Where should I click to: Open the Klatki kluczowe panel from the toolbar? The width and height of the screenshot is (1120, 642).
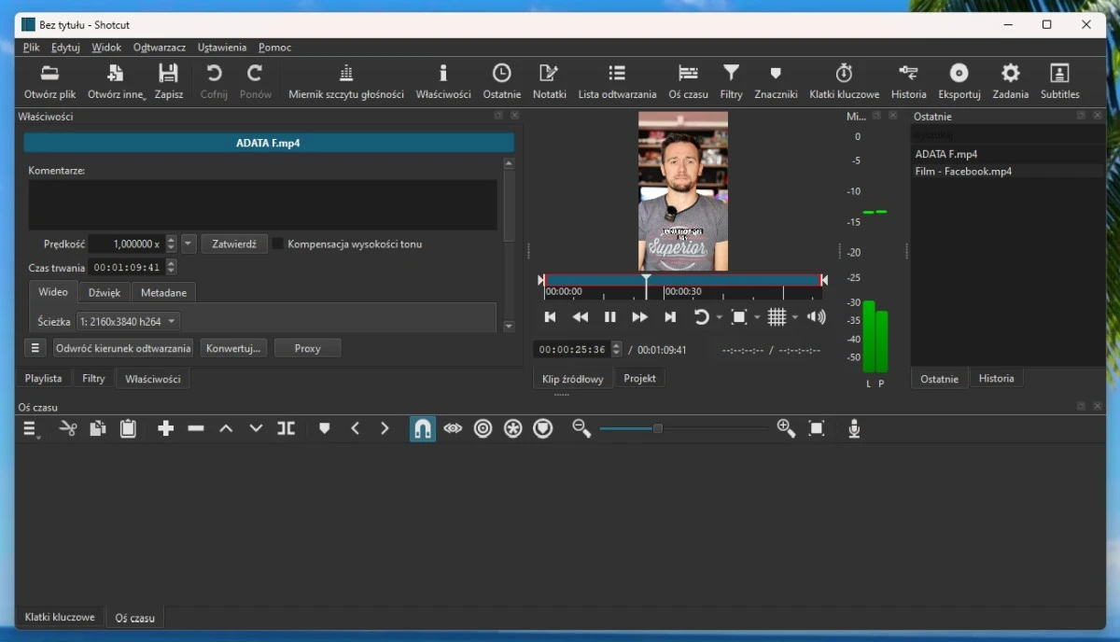coord(843,82)
